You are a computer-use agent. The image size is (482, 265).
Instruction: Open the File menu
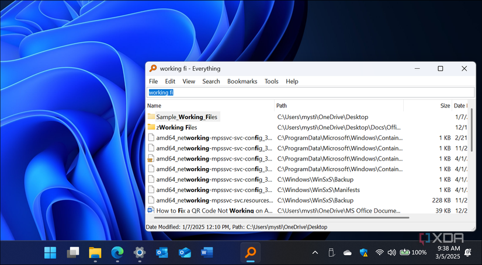pyautogui.click(x=154, y=81)
